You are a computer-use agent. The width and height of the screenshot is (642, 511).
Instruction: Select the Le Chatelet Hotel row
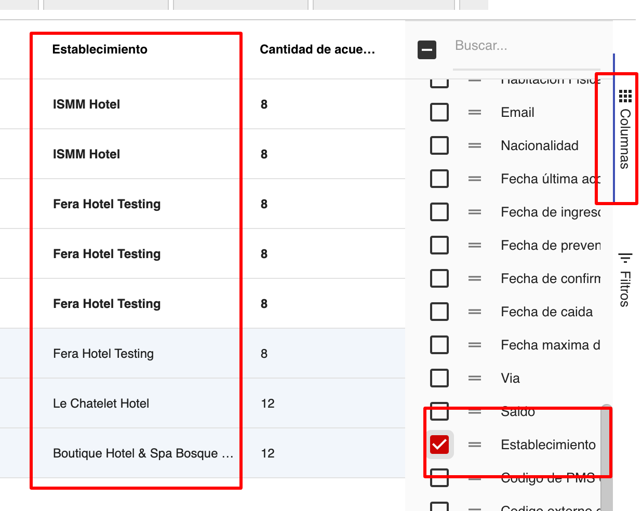click(x=101, y=404)
